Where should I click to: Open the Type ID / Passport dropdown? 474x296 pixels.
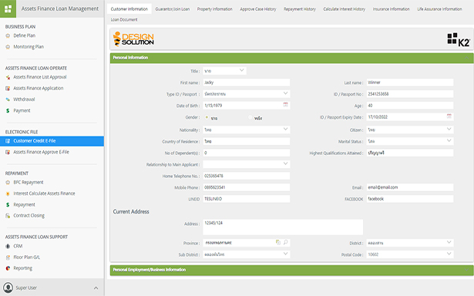[x=247, y=94]
